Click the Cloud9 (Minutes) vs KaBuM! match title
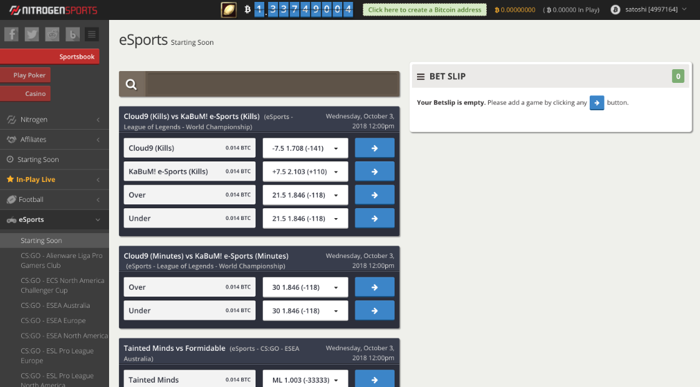The height and width of the screenshot is (387, 700). [206, 256]
